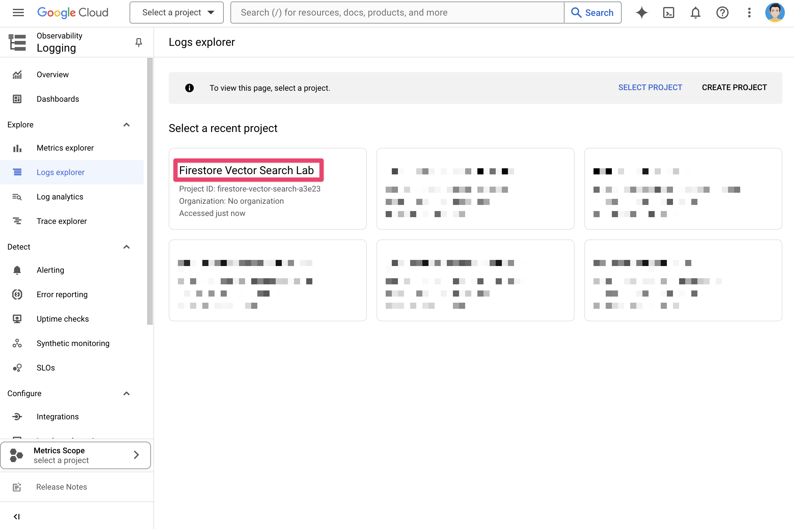This screenshot has height=529, width=794.
Task: Click CREATE PROJECT button
Action: click(x=734, y=87)
